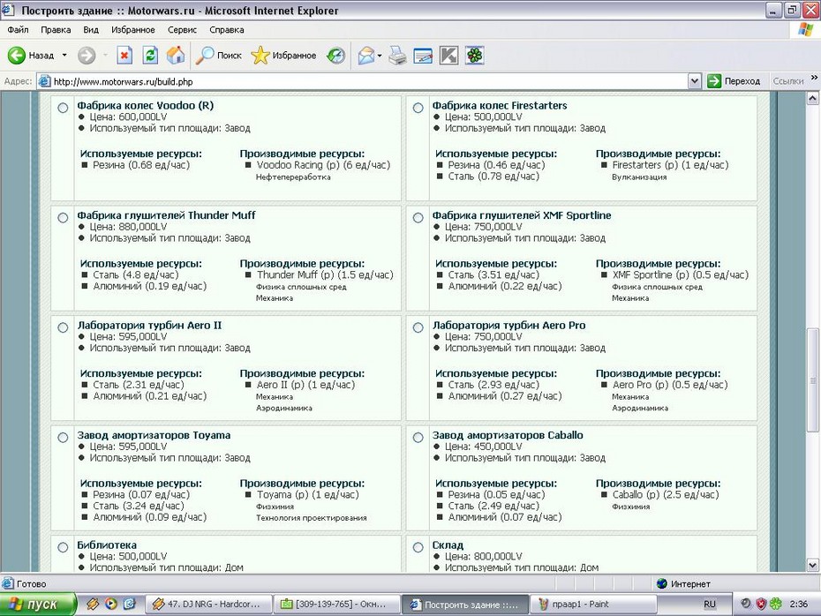Click Построить здание taskbar button
Image resolution: width=821 pixels, height=616 pixels.
pos(465,604)
